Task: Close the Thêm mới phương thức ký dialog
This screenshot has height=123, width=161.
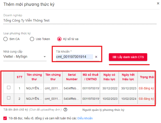Action: pos(158,3)
